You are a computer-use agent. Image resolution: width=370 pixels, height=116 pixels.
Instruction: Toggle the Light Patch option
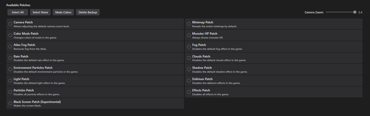[10, 81]
